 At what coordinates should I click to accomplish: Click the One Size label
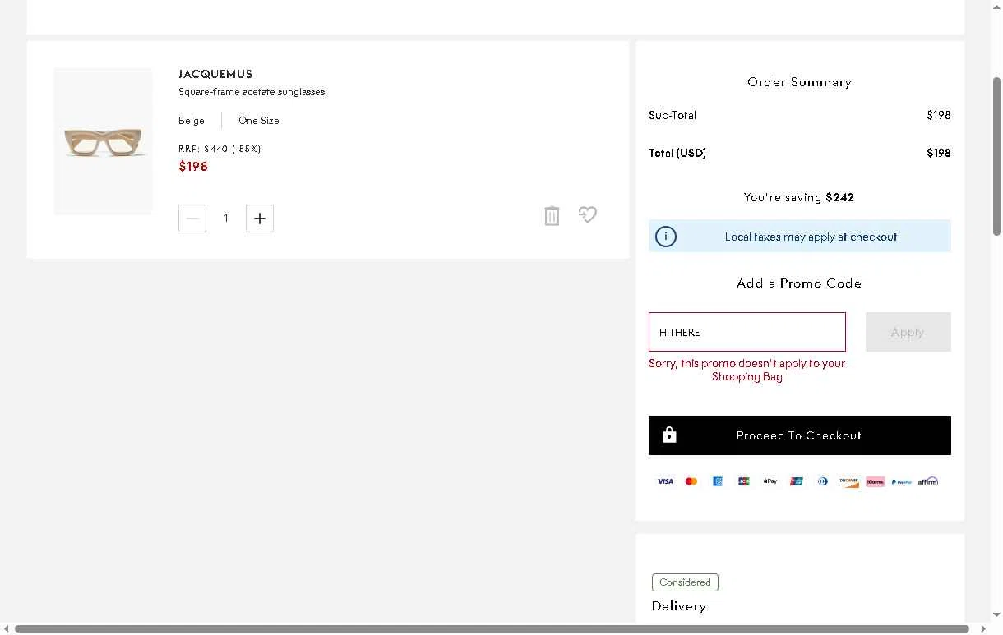(259, 121)
